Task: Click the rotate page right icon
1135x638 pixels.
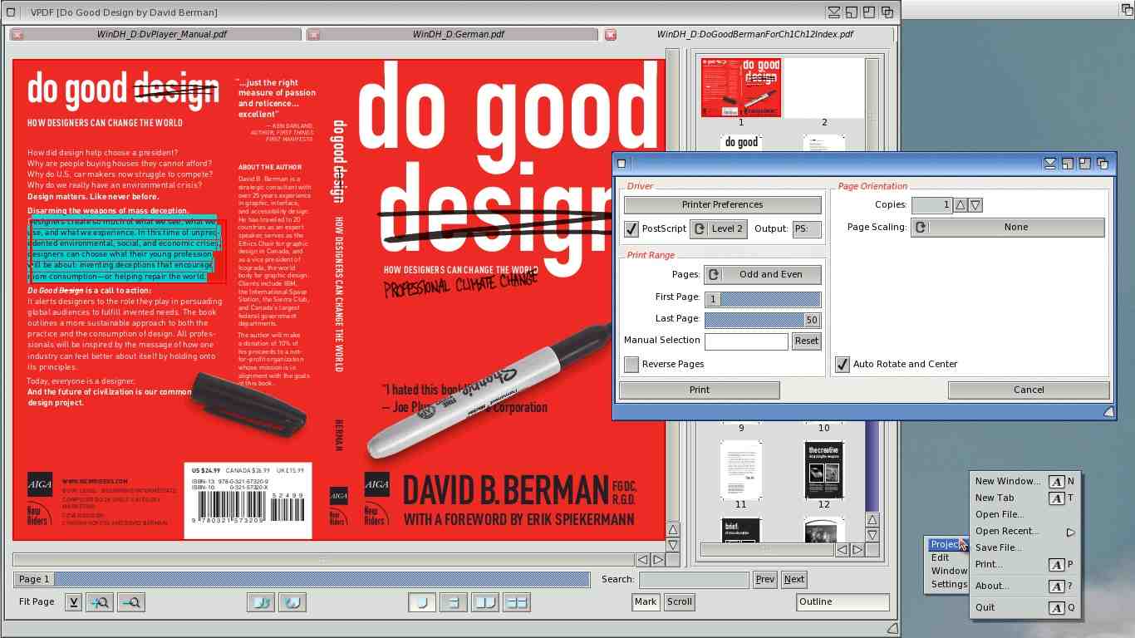Action: (292, 602)
